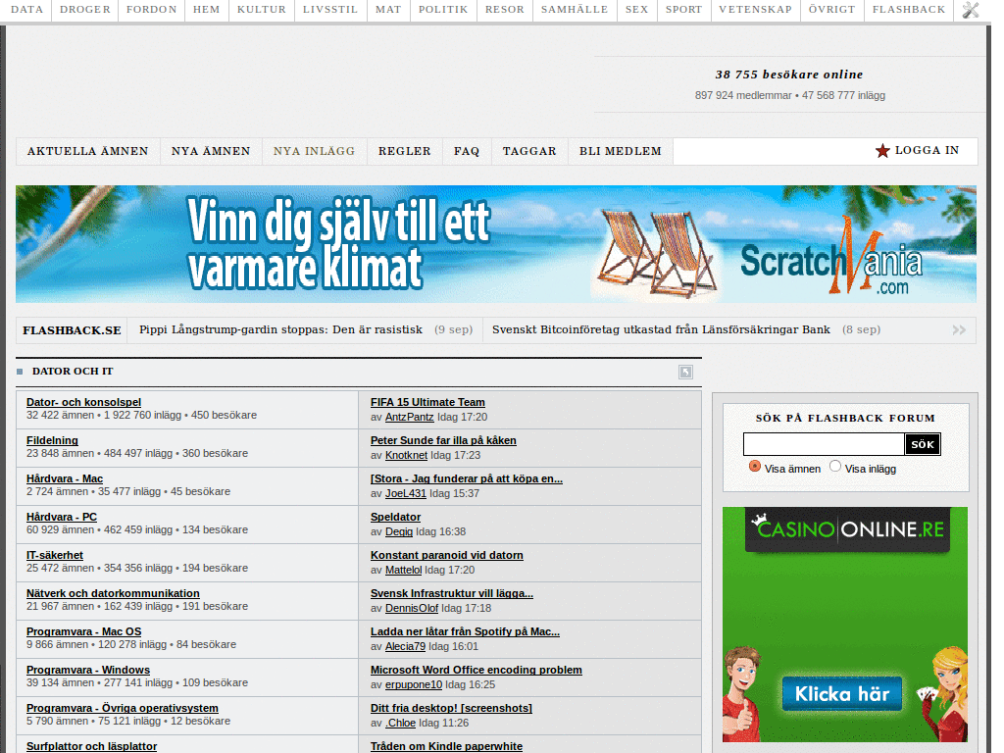Open the Dator- och konsolspel forum
The height and width of the screenshot is (753, 1004).
(x=84, y=402)
